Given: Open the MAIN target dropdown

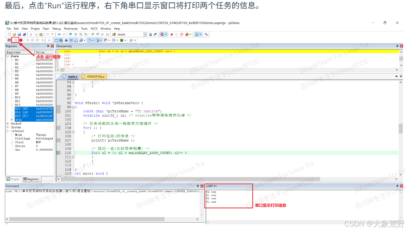Looking at the screenshot, I should (145, 34).
